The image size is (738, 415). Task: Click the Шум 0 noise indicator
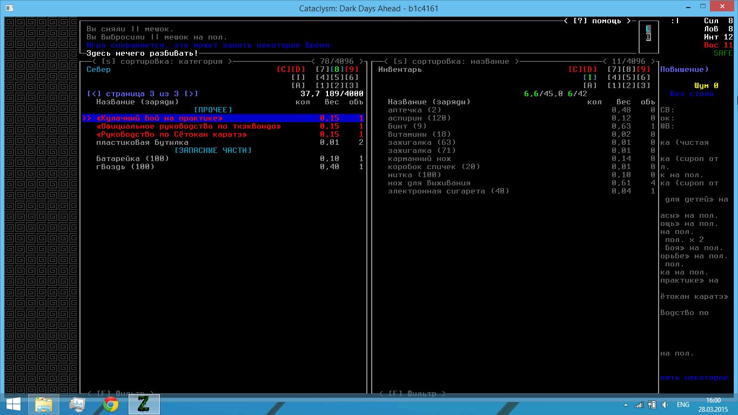706,86
